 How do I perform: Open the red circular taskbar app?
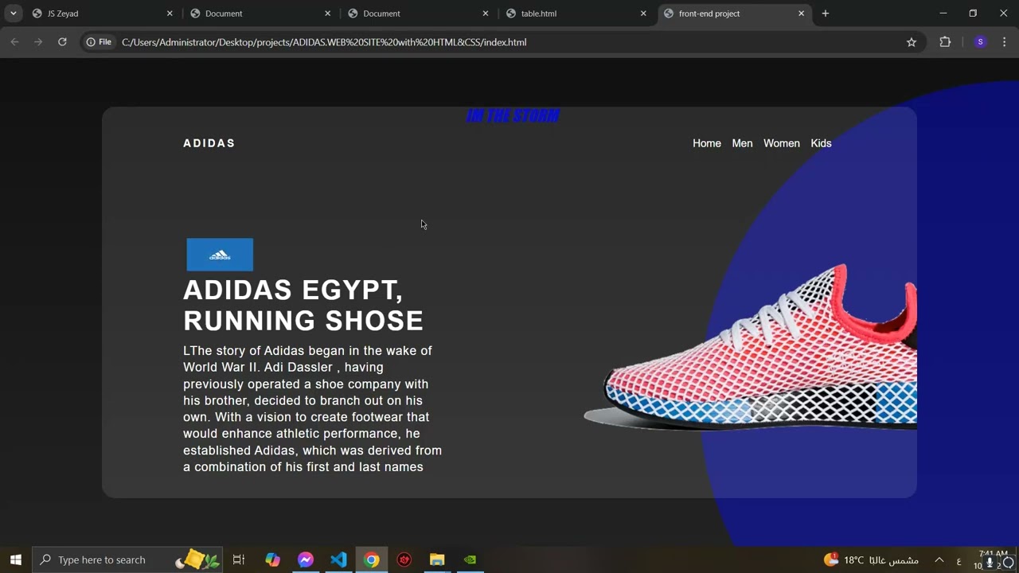pos(404,559)
